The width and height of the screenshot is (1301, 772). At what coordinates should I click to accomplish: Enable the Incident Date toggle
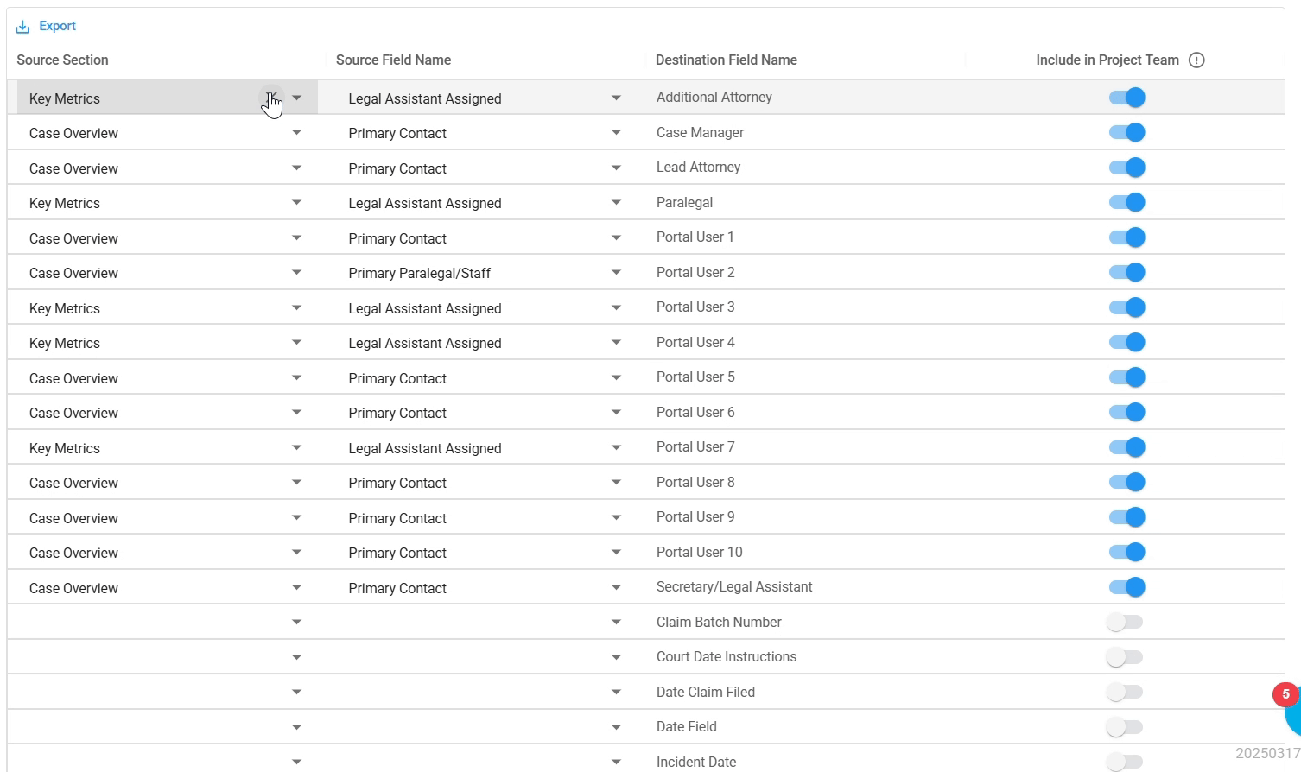1125,762
